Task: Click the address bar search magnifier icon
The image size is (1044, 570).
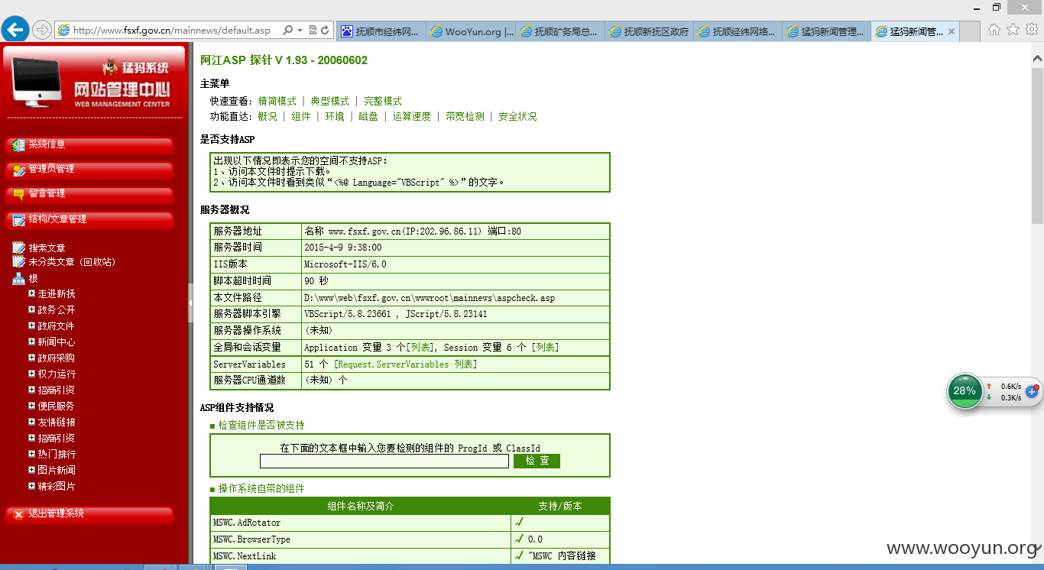Action: pyautogui.click(x=287, y=31)
